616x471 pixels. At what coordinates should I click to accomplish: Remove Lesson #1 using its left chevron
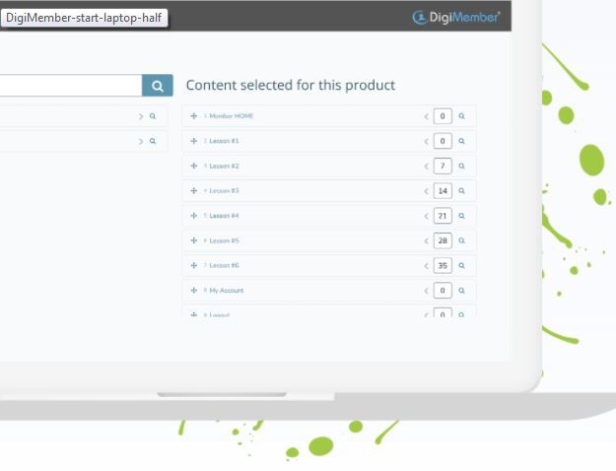(426, 141)
